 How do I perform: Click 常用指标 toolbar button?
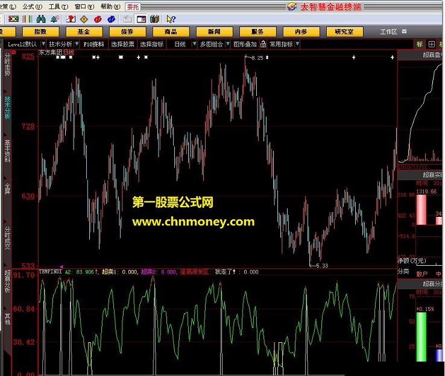tap(281, 44)
